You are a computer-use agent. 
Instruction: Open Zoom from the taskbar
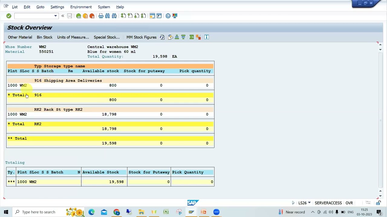pyautogui.click(x=216, y=212)
